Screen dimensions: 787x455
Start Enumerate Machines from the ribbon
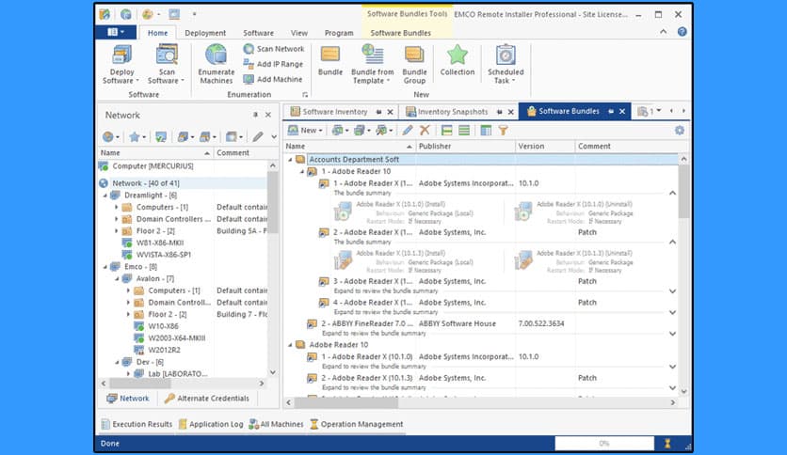tap(217, 64)
